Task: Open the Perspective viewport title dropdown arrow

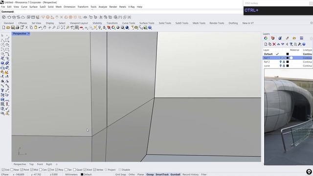Action: (29, 34)
